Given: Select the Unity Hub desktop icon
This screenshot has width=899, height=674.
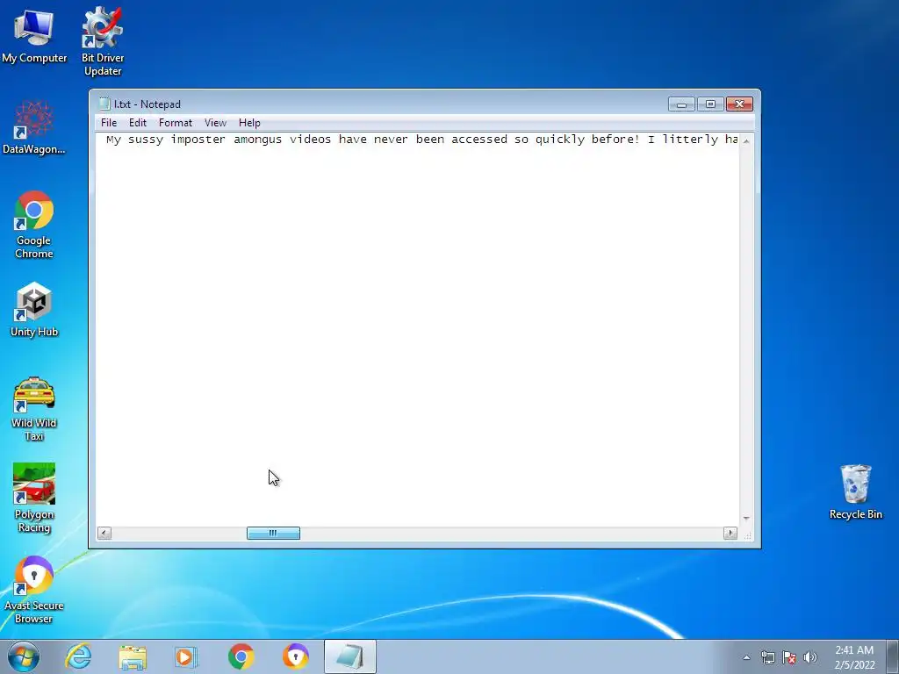Looking at the screenshot, I should (34, 310).
